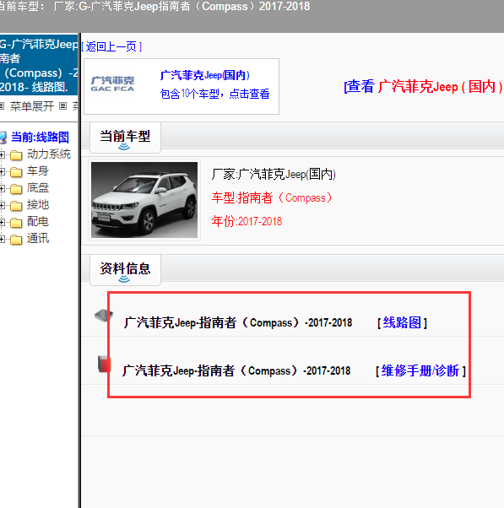Select the 配电 label
The width and height of the screenshot is (504, 508).
(38, 222)
